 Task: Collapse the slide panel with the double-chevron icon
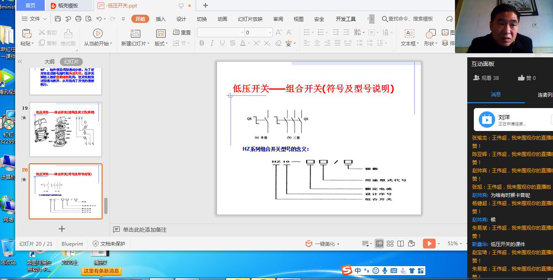pos(20,61)
